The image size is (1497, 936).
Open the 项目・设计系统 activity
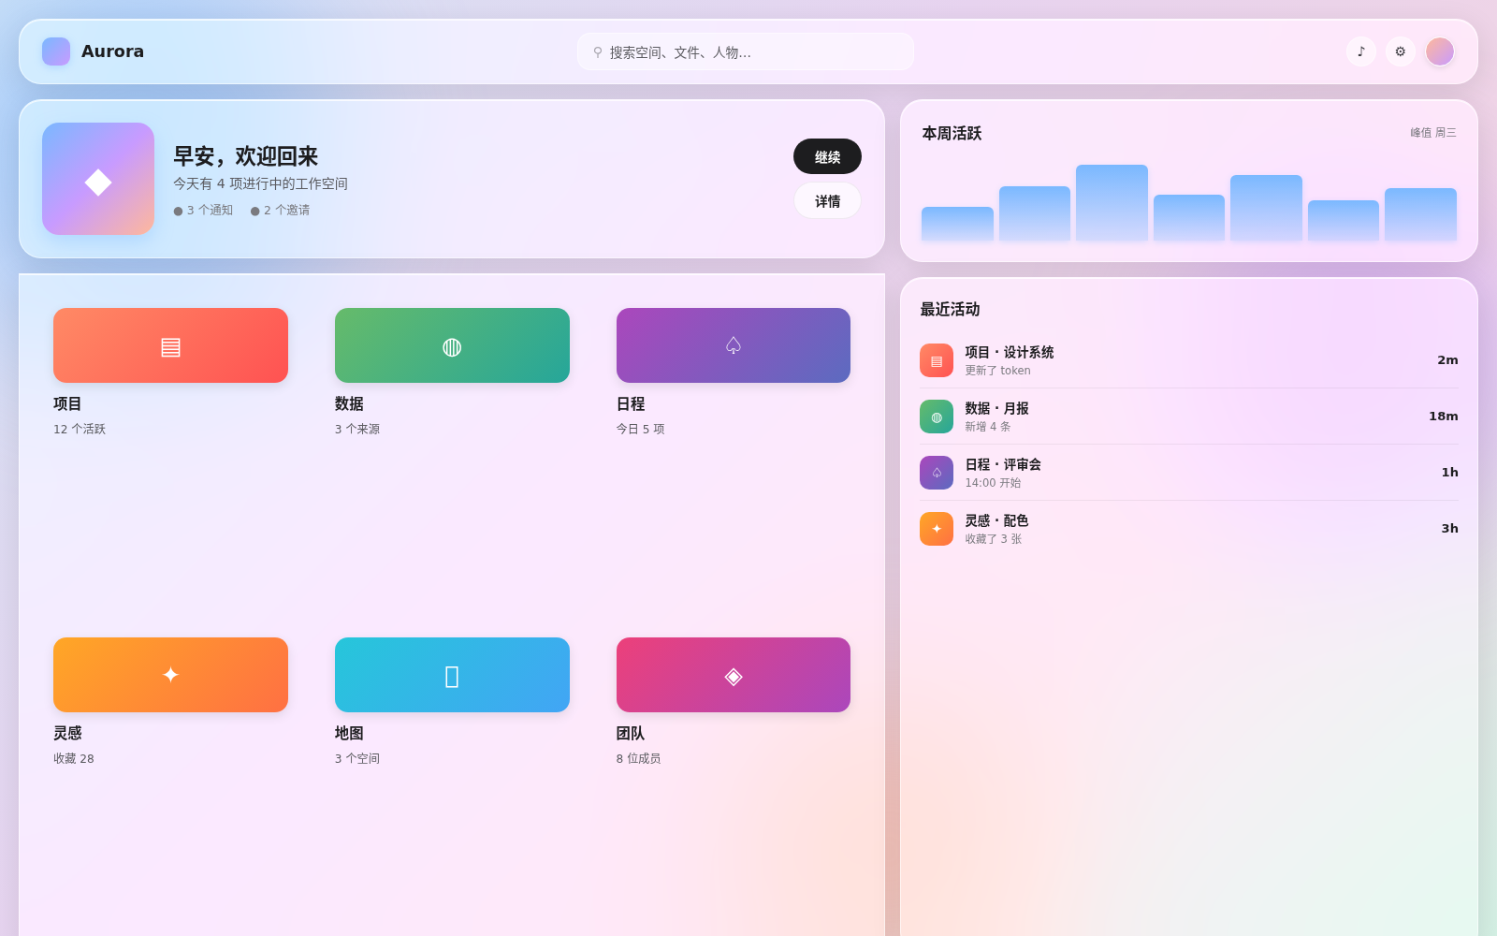[x=1189, y=360]
